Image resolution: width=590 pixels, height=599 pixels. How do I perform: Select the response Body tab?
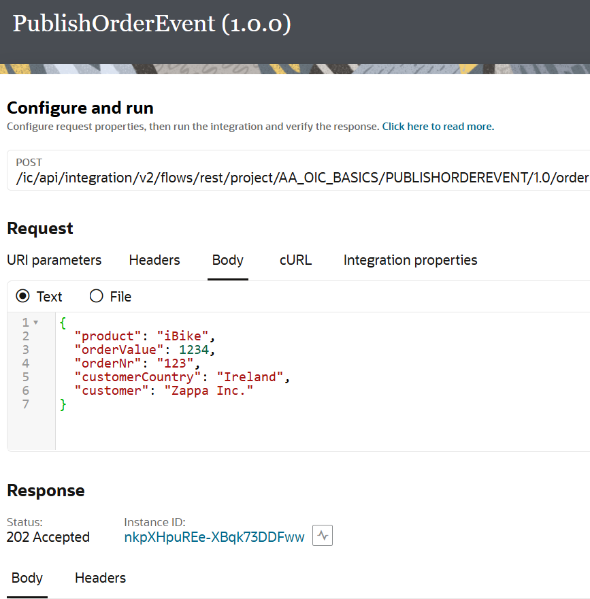coord(27,578)
